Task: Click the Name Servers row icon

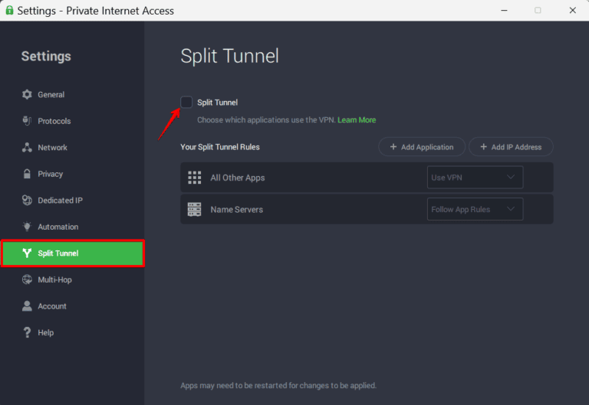Action: pos(195,209)
